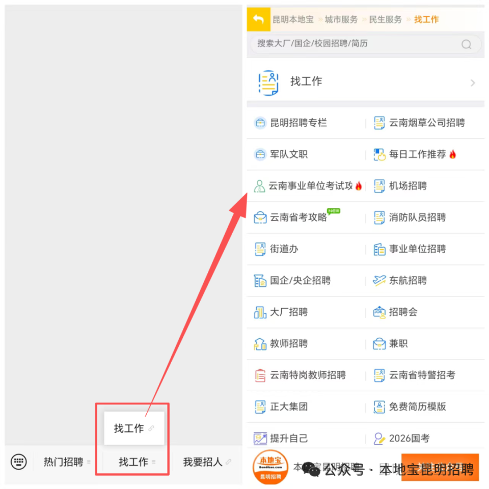Tap the yellow back arrow button

coord(258,19)
